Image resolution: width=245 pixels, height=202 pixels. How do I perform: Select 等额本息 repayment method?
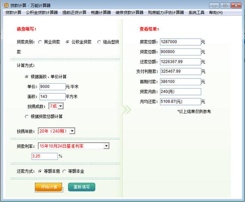[x=40, y=171]
